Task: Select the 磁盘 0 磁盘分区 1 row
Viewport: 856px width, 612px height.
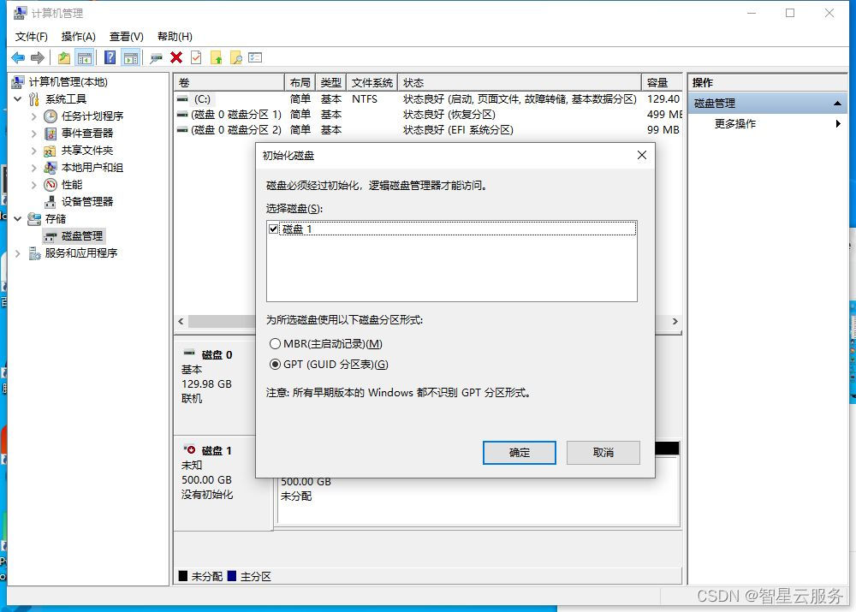Action: click(x=429, y=115)
